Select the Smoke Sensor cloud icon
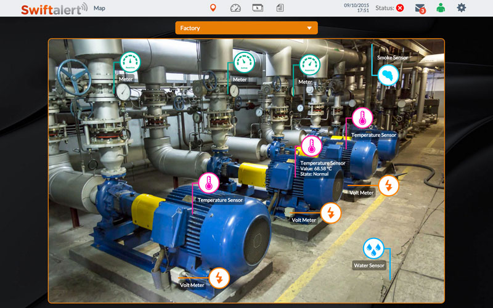493x308 pixels. click(388, 75)
